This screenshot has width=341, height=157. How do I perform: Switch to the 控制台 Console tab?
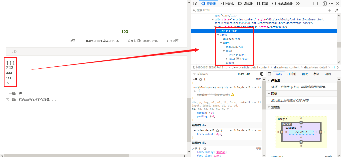pyautogui.click(x=227, y=3)
